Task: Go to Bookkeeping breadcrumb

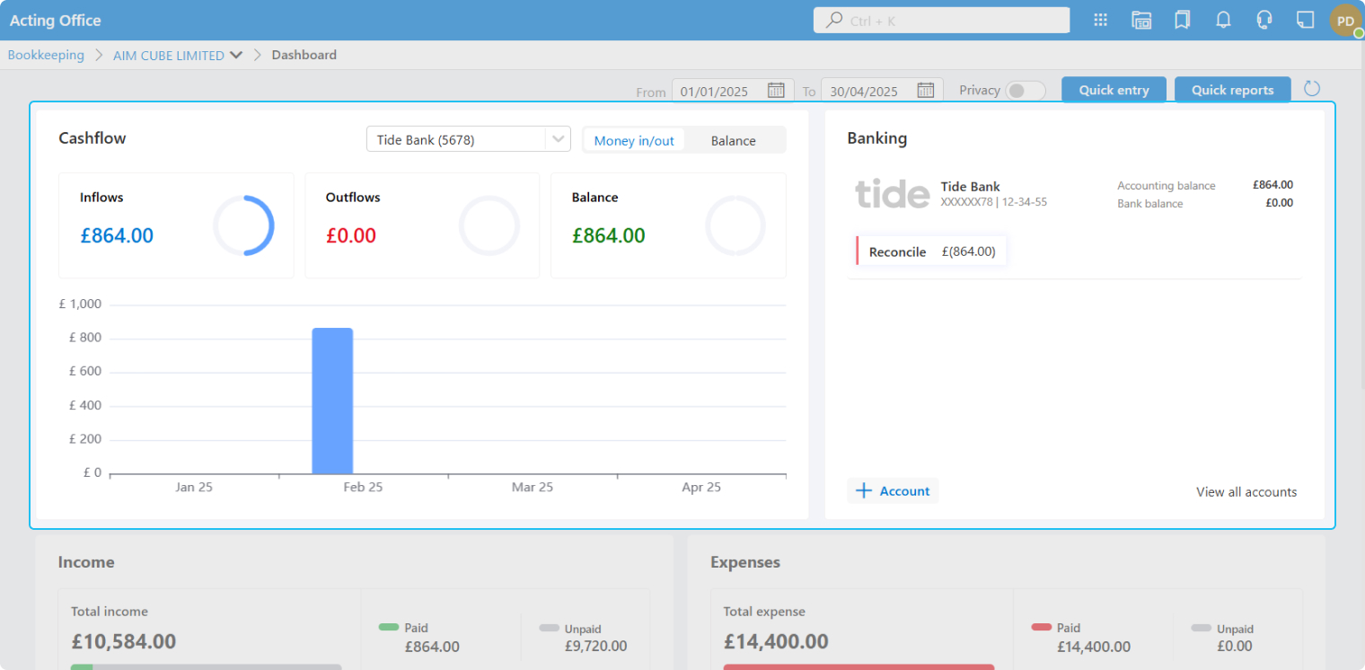Action: point(46,55)
